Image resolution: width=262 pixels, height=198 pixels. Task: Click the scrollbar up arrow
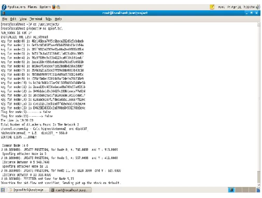pos(259,24)
